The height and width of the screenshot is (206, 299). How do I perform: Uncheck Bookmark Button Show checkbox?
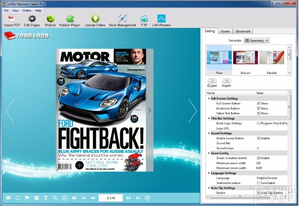coord(258,108)
